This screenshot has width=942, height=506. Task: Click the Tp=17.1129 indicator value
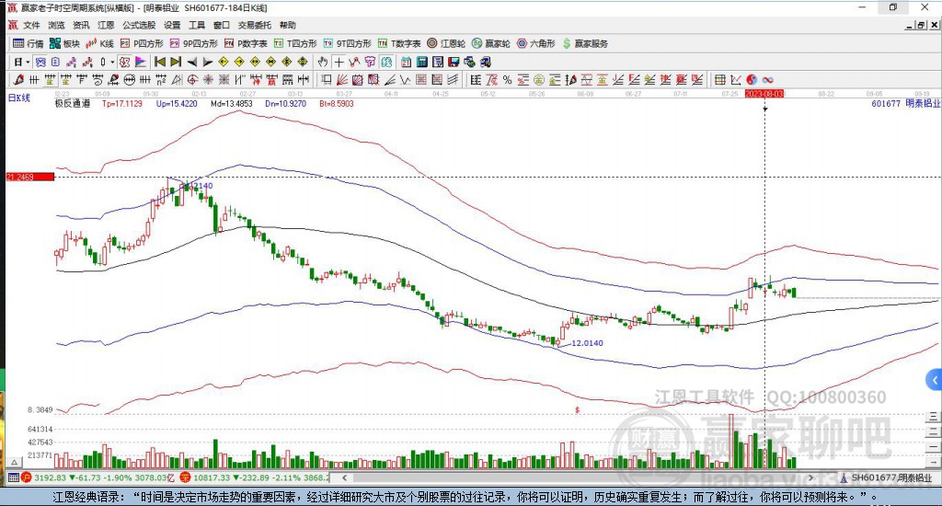click(122, 103)
